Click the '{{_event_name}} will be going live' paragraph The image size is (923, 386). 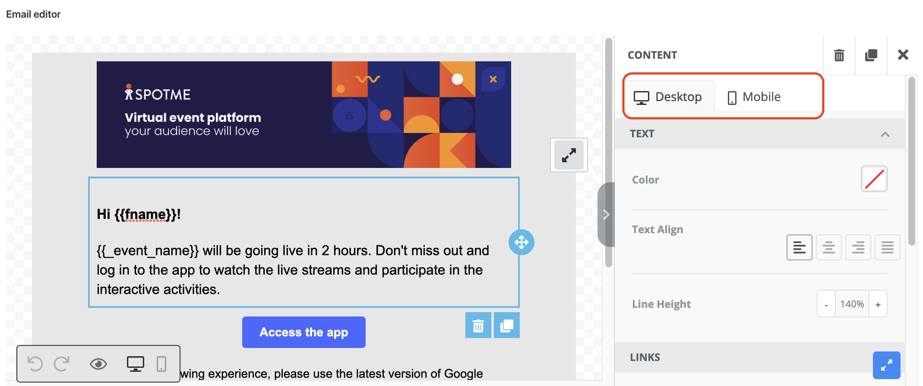(293, 270)
